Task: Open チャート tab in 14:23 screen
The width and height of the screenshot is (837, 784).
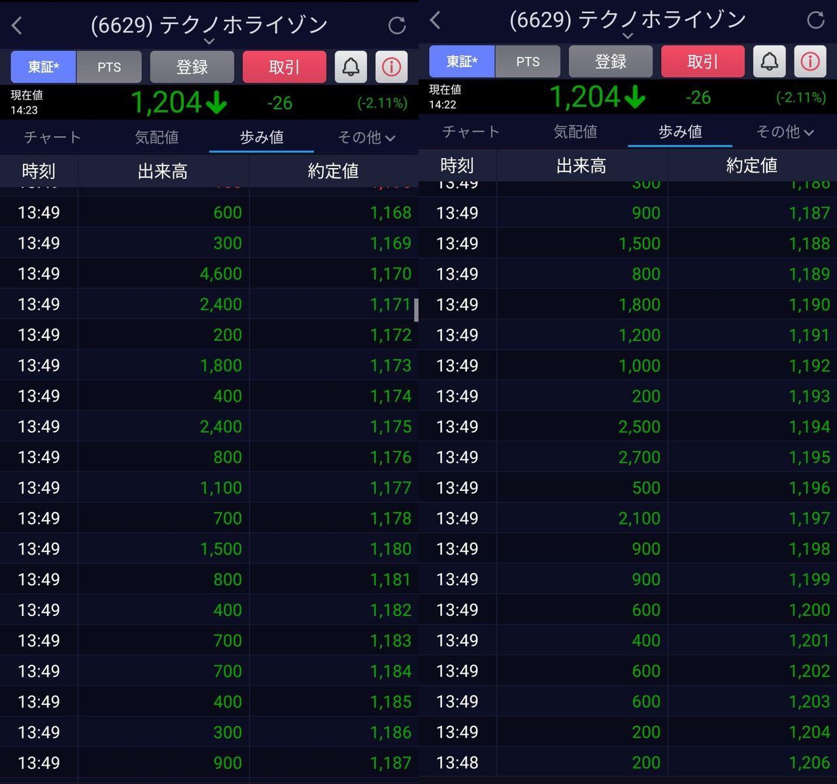Action: 52,137
